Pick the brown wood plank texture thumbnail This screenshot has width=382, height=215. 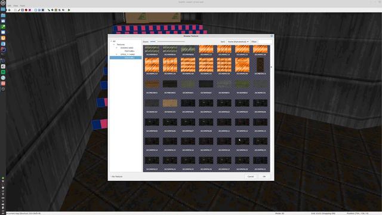(152, 84)
